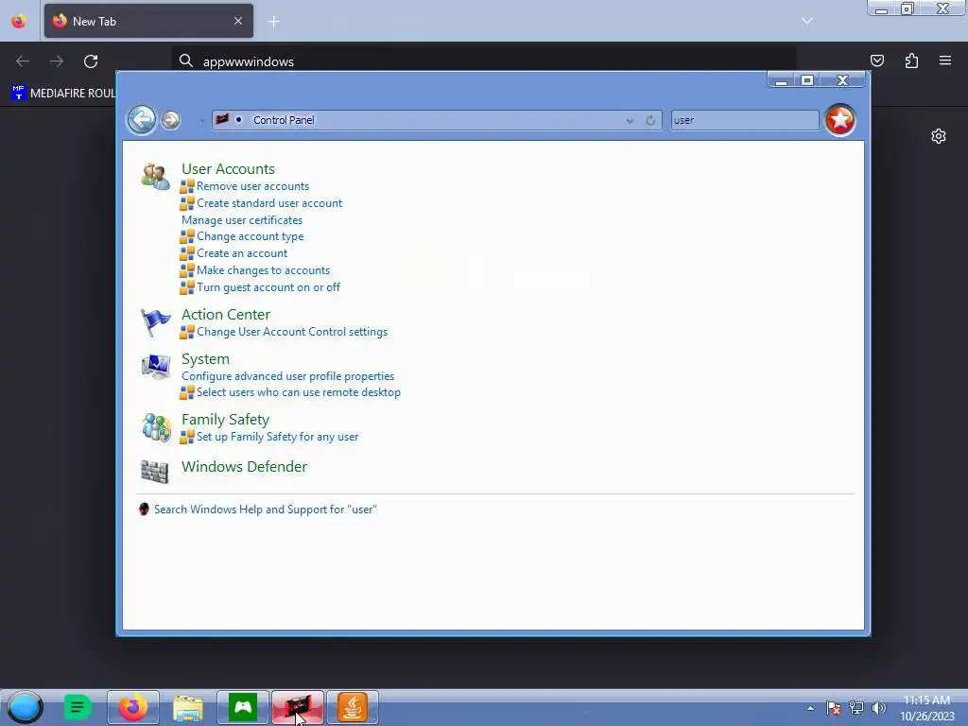This screenshot has width=968, height=726.
Task: Click the red star icon beside the search box
Action: [x=840, y=120]
